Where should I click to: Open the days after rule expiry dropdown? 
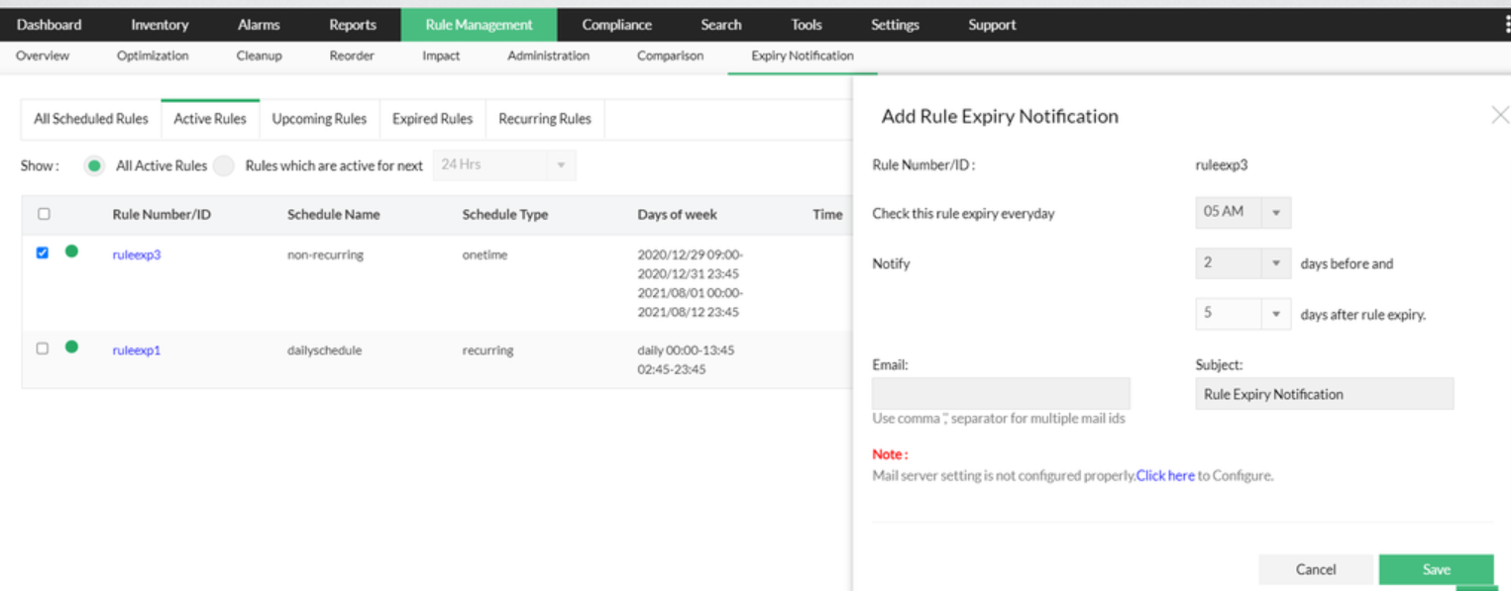tap(1242, 314)
